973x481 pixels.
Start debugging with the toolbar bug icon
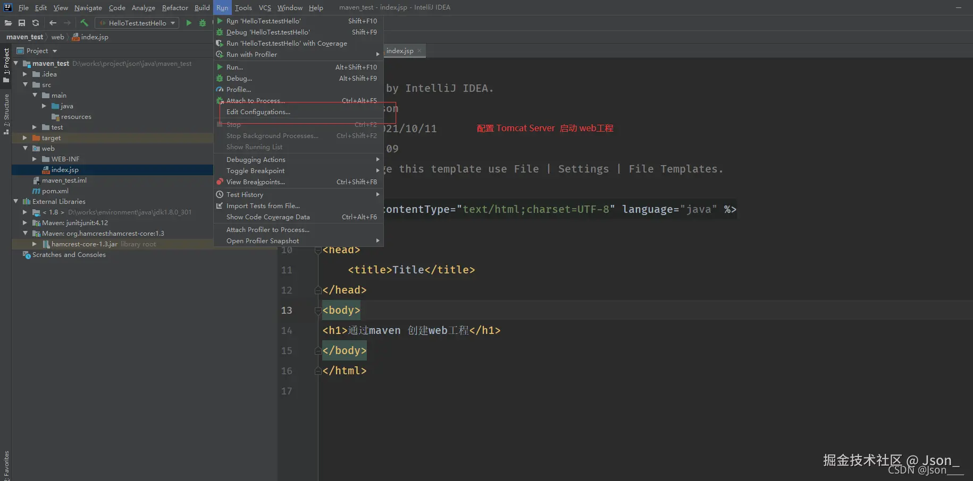click(203, 23)
